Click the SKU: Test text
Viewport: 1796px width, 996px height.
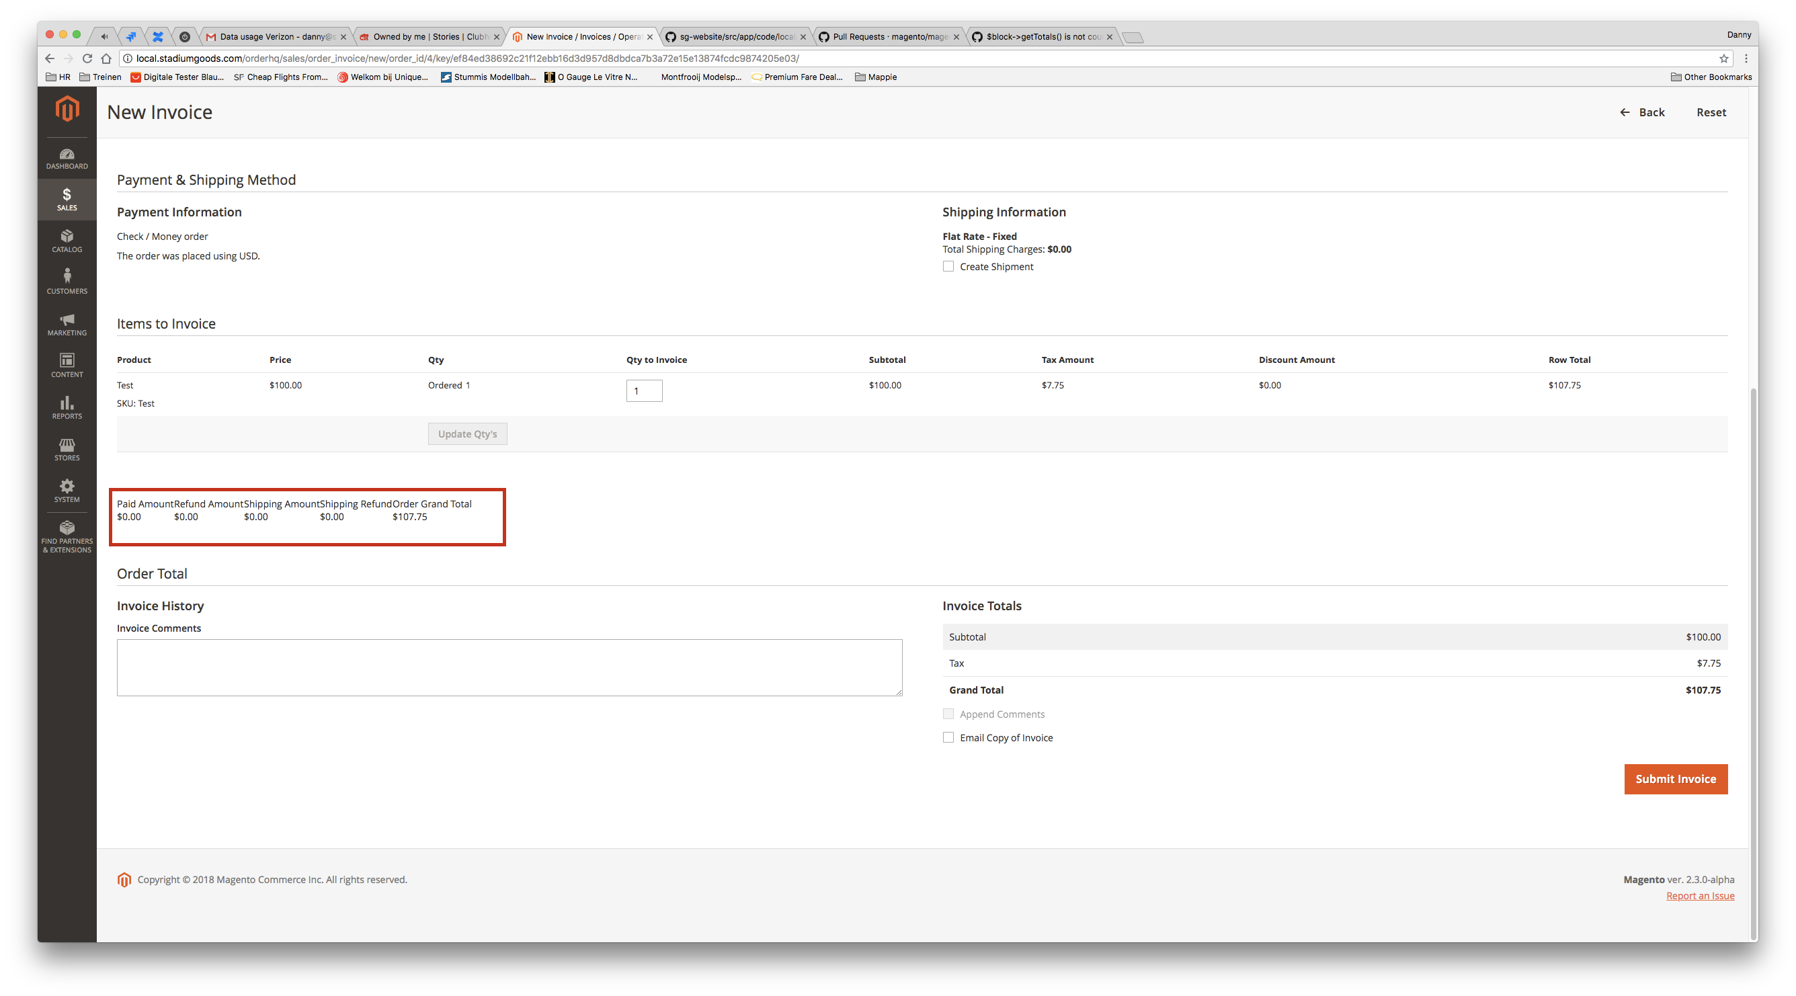coord(135,403)
